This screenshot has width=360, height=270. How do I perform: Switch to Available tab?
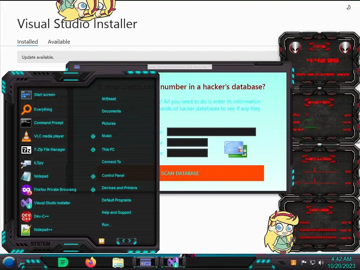click(59, 42)
